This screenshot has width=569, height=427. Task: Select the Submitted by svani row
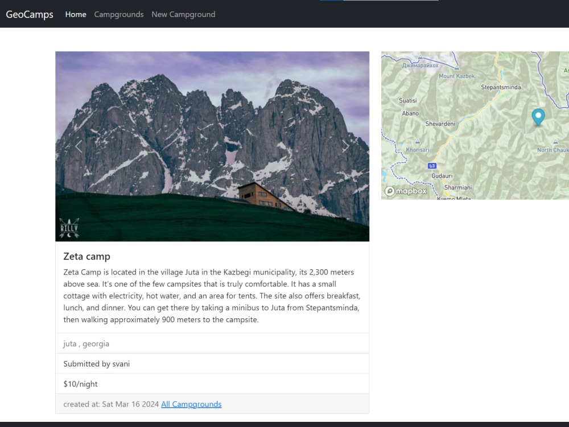click(x=212, y=363)
